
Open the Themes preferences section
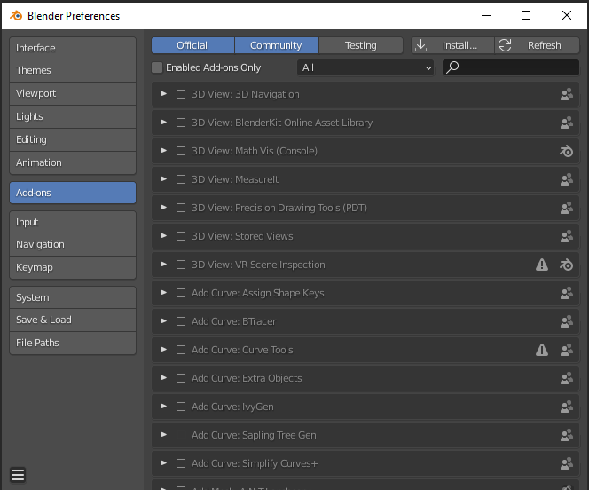click(73, 70)
